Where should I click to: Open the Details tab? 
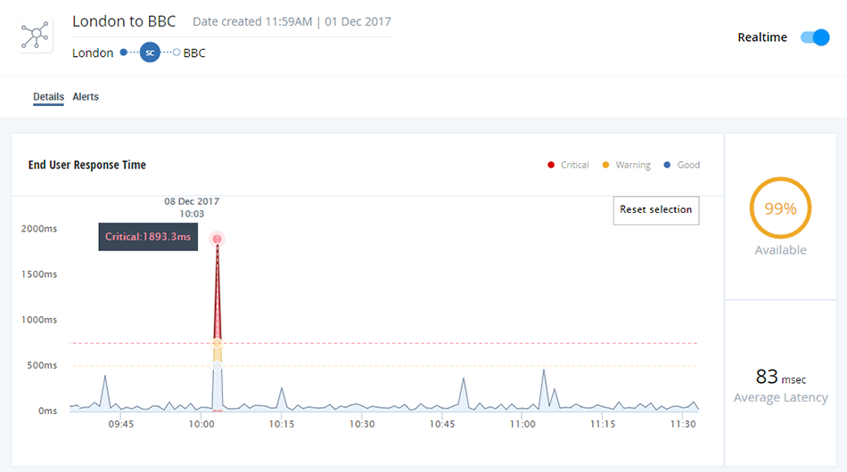point(49,96)
